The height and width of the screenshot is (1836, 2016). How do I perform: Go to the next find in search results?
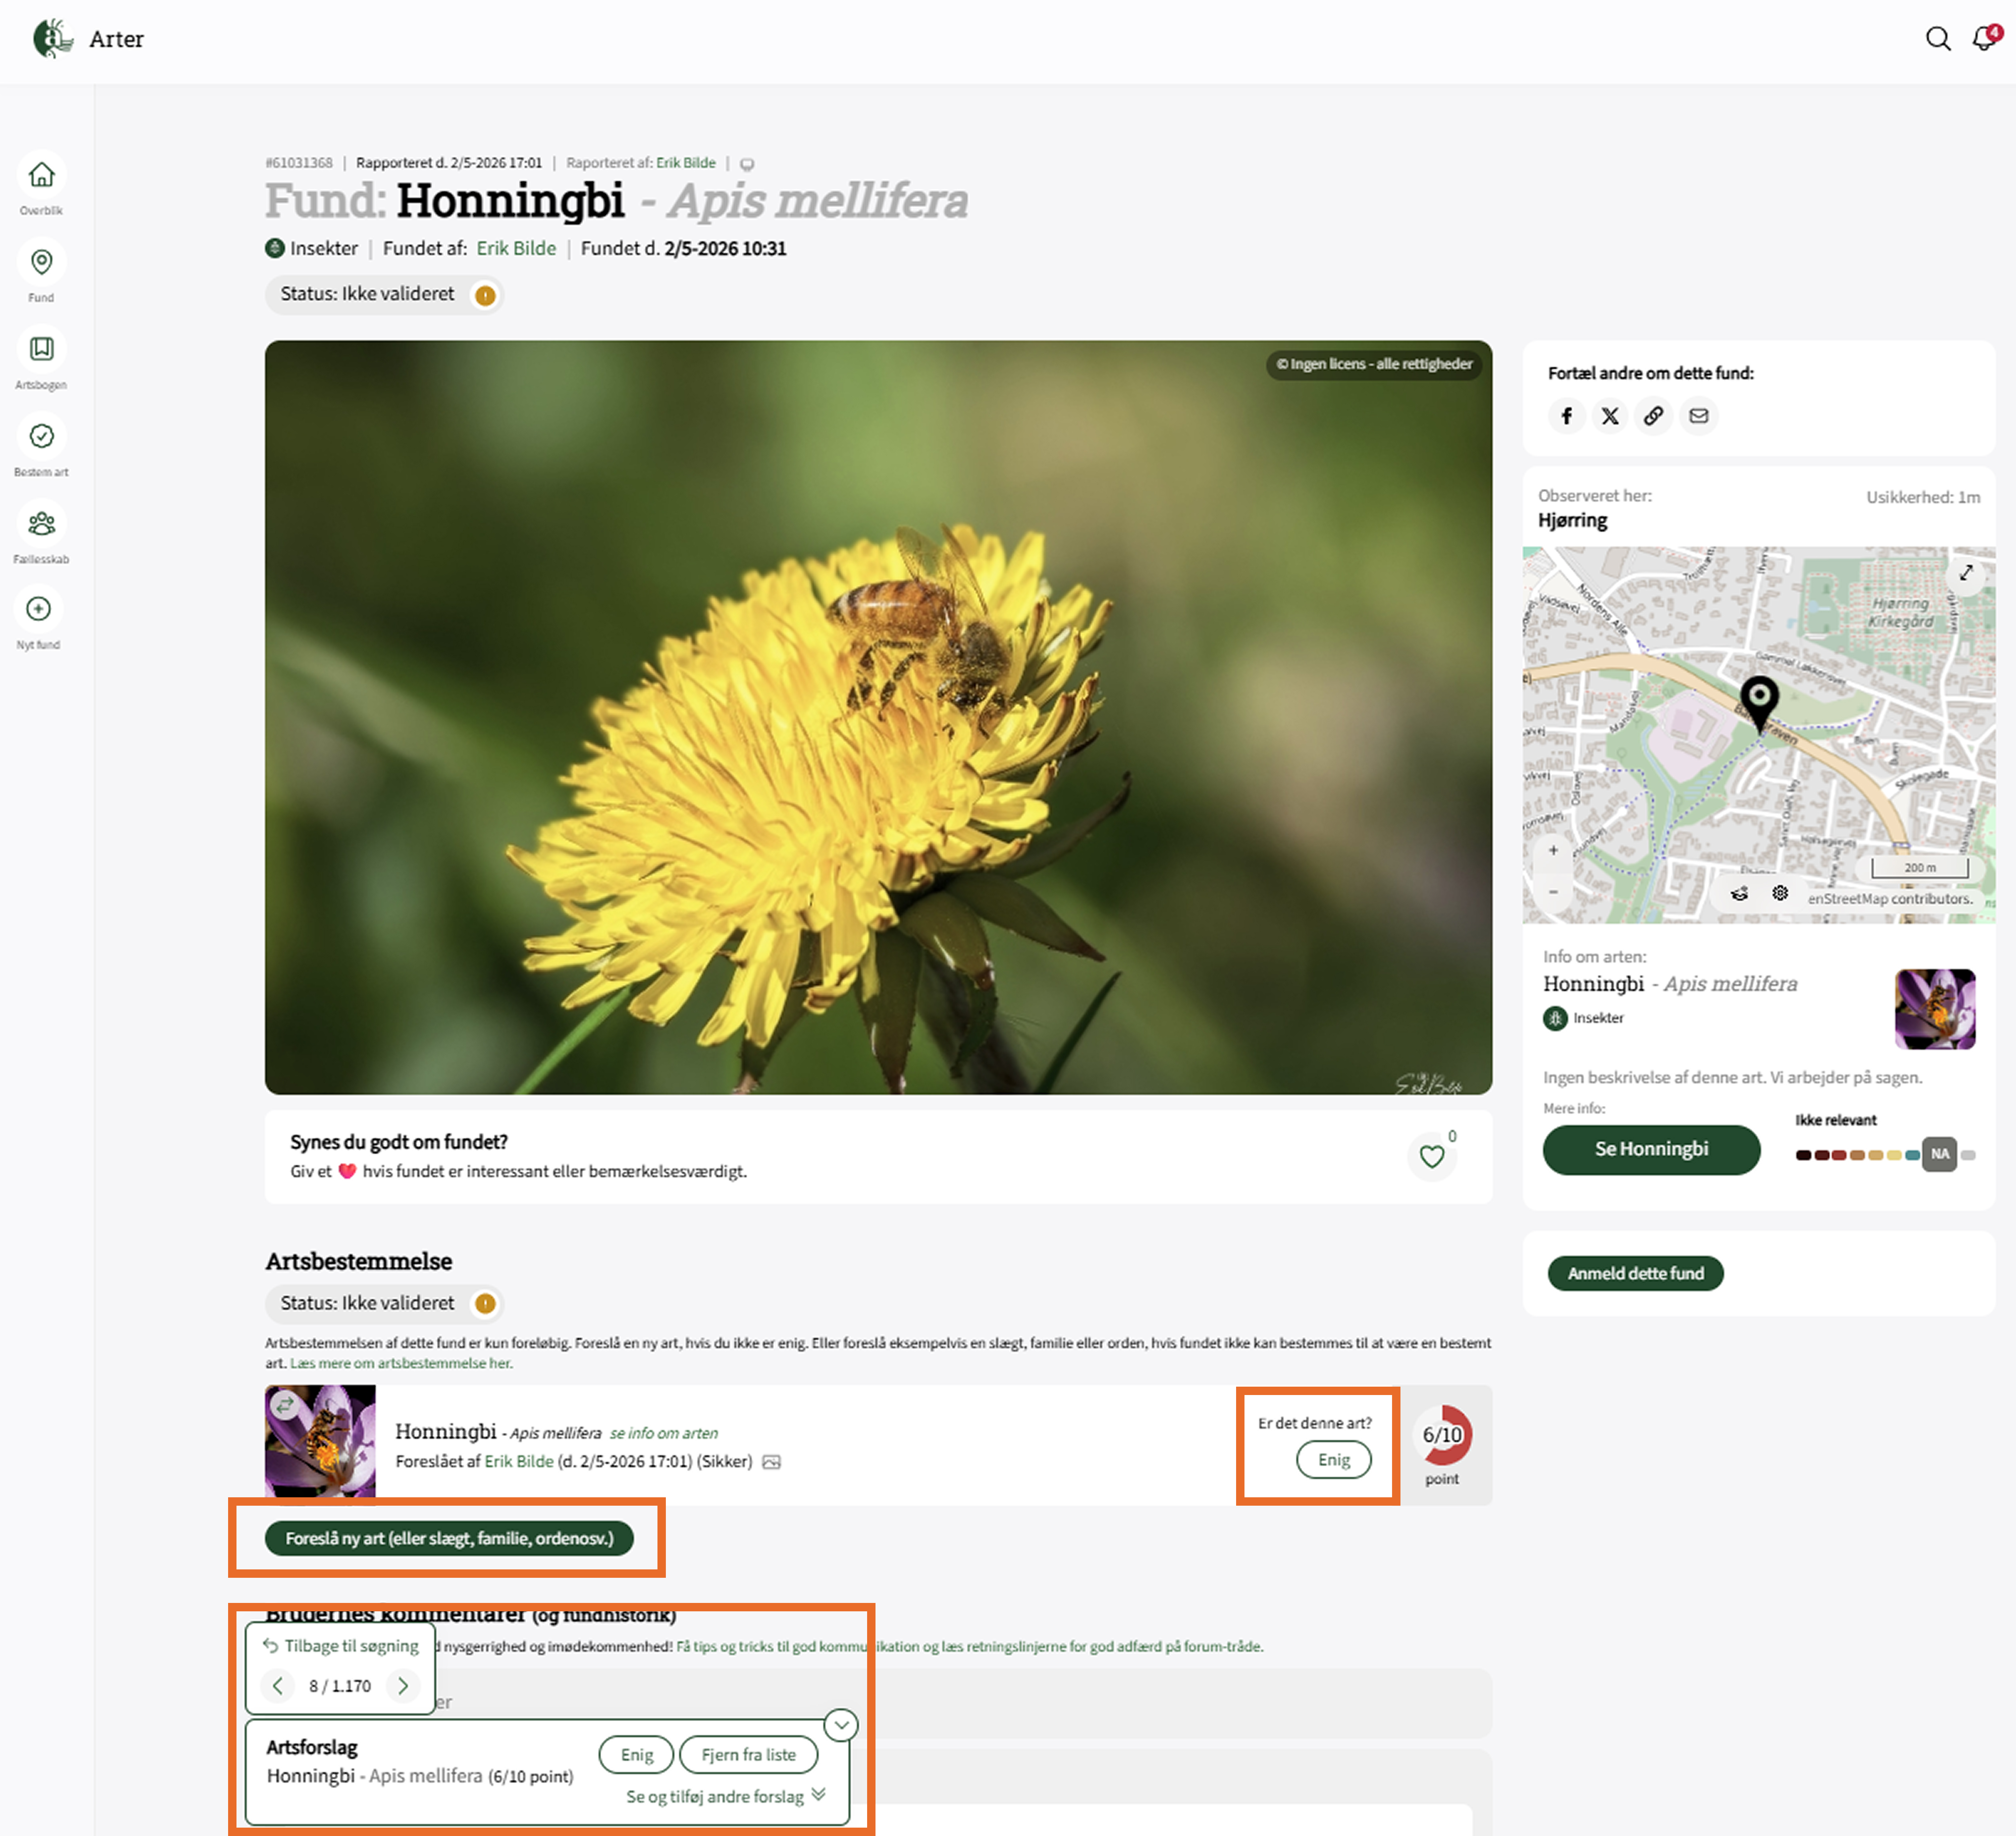pos(403,1686)
